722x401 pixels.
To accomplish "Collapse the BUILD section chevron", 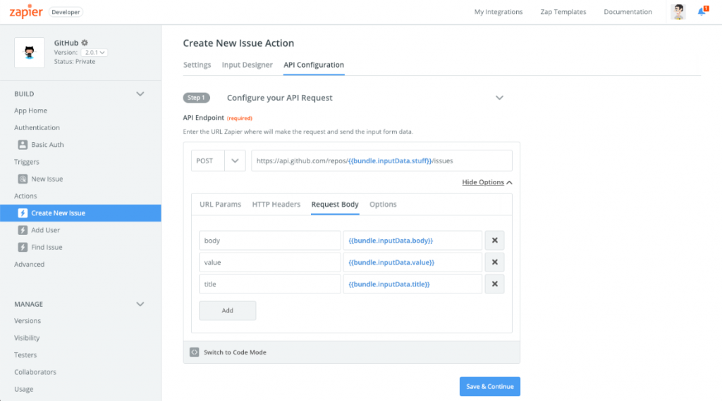I will (140, 94).
